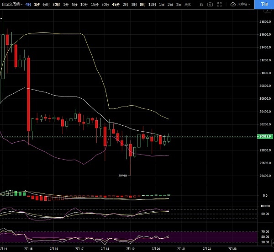This screenshot has width=274, height=252.
Task: Pick the 15分 timeframe
Action: click(x=94, y=4)
